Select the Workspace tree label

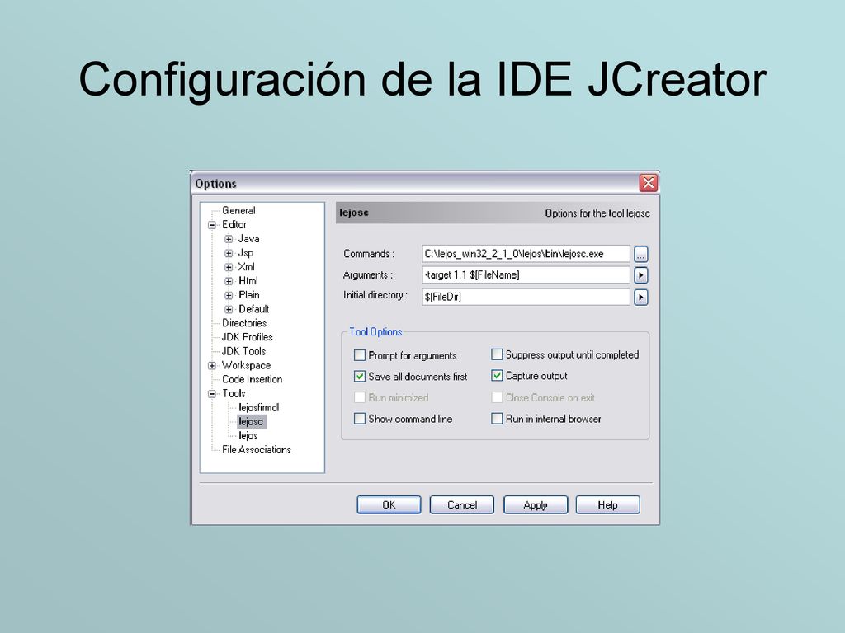(246, 365)
